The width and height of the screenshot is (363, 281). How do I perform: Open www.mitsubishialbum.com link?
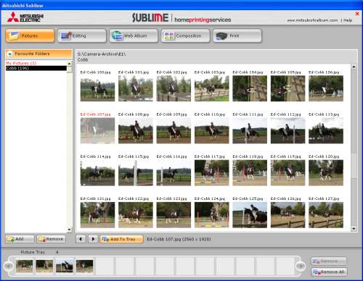coord(312,20)
